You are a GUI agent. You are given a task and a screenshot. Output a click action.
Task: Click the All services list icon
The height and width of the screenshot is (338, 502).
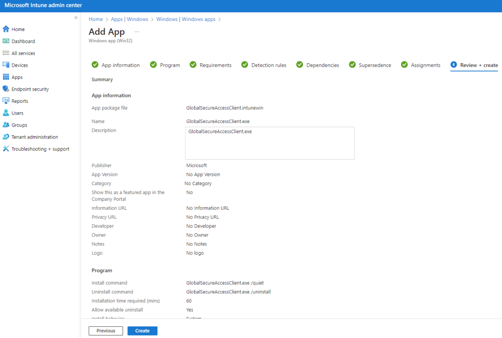pos(6,53)
